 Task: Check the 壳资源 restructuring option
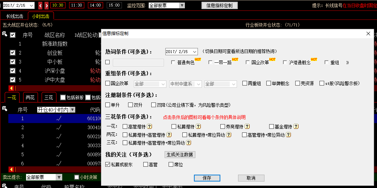point(297,83)
